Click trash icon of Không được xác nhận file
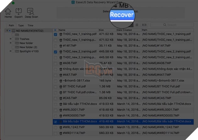Viewport: 198px width, 140px height. pyautogui.click(x=61, y=69)
